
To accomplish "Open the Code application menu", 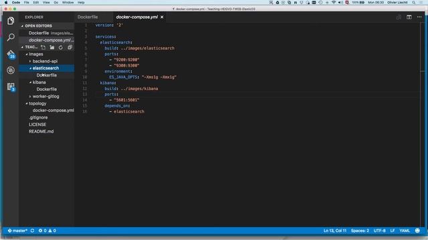I will click(x=16, y=3).
